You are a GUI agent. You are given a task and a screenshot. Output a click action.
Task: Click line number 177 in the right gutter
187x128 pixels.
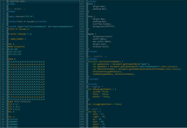[82, 104]
